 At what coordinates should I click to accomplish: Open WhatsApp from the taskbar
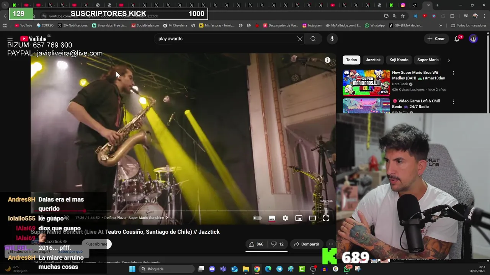click(347, 269)
